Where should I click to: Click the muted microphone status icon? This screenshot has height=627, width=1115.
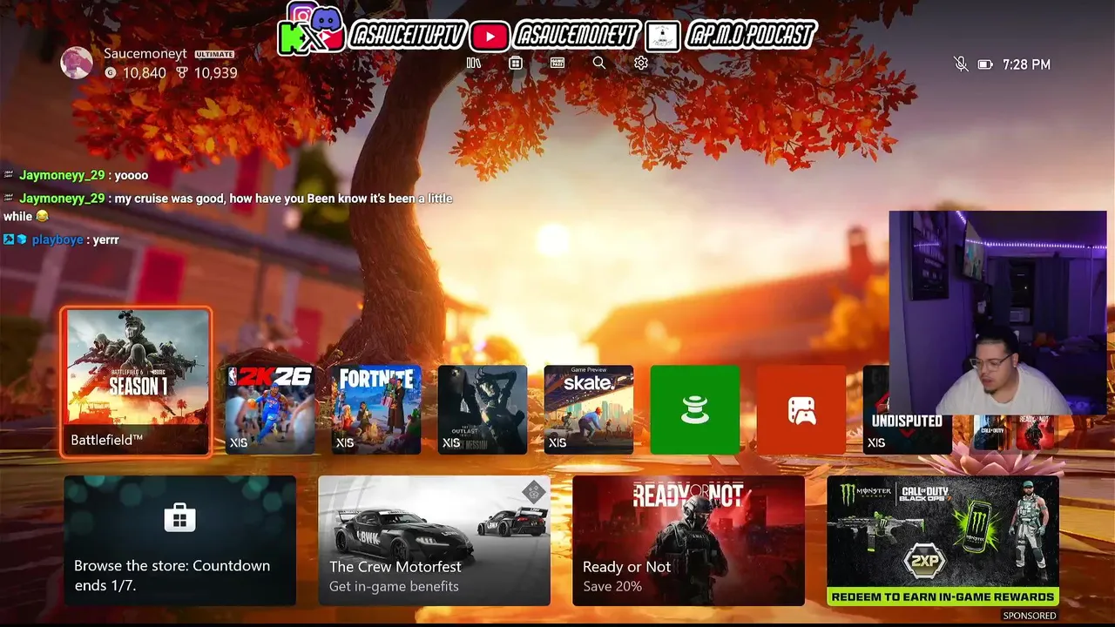click(x=961, y=64)
